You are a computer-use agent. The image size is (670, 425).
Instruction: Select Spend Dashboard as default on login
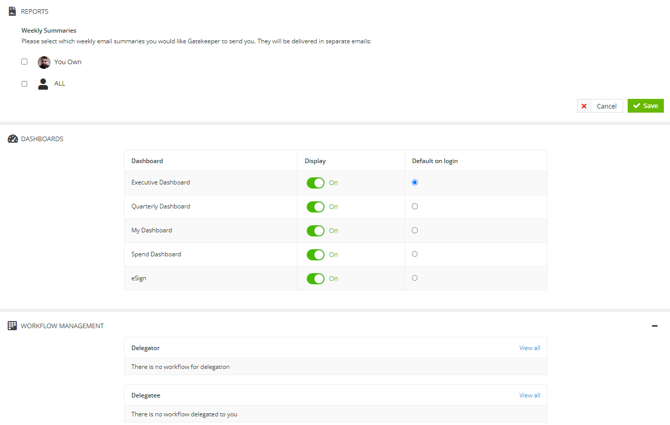415,254
